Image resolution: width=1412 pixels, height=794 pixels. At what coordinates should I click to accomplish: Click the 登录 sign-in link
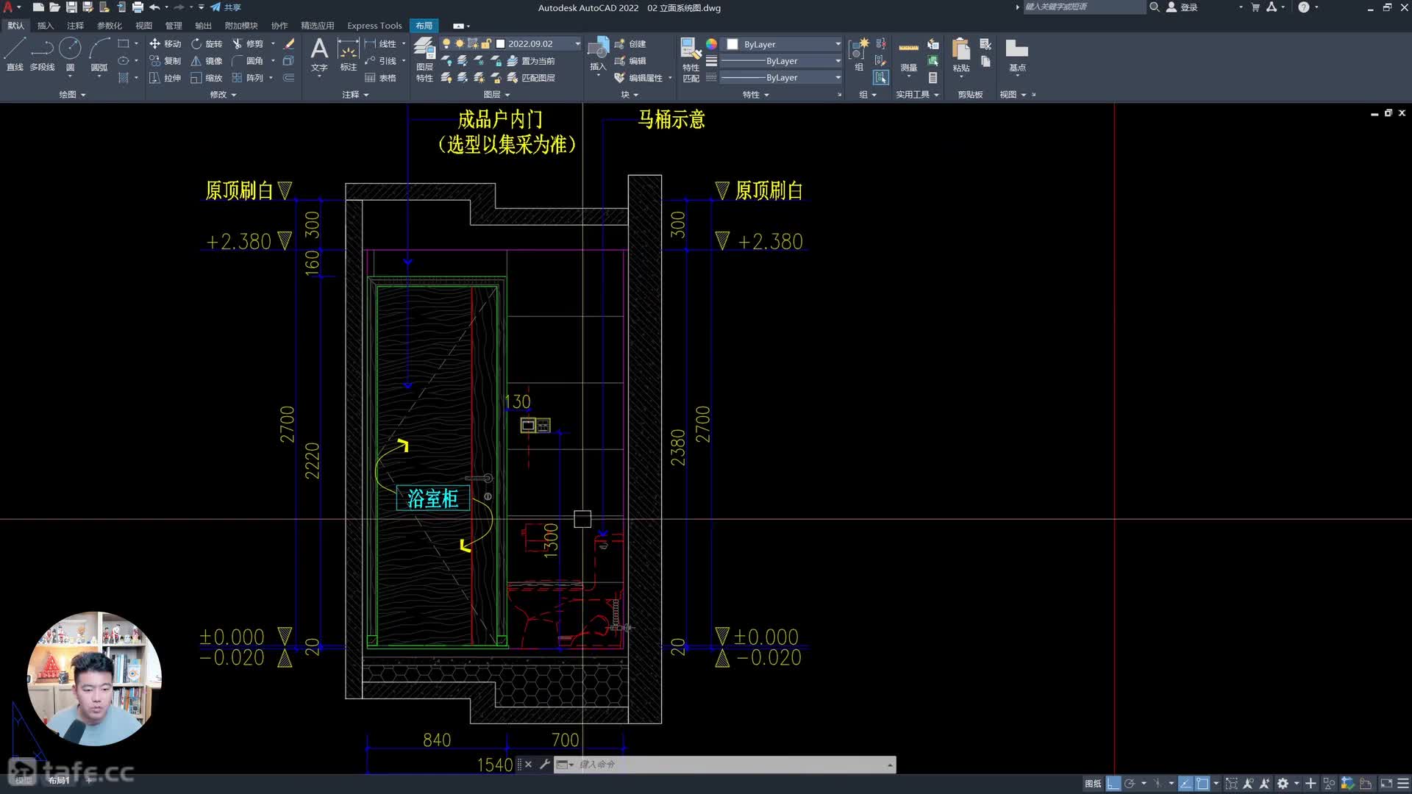[x=1188, y=7]
